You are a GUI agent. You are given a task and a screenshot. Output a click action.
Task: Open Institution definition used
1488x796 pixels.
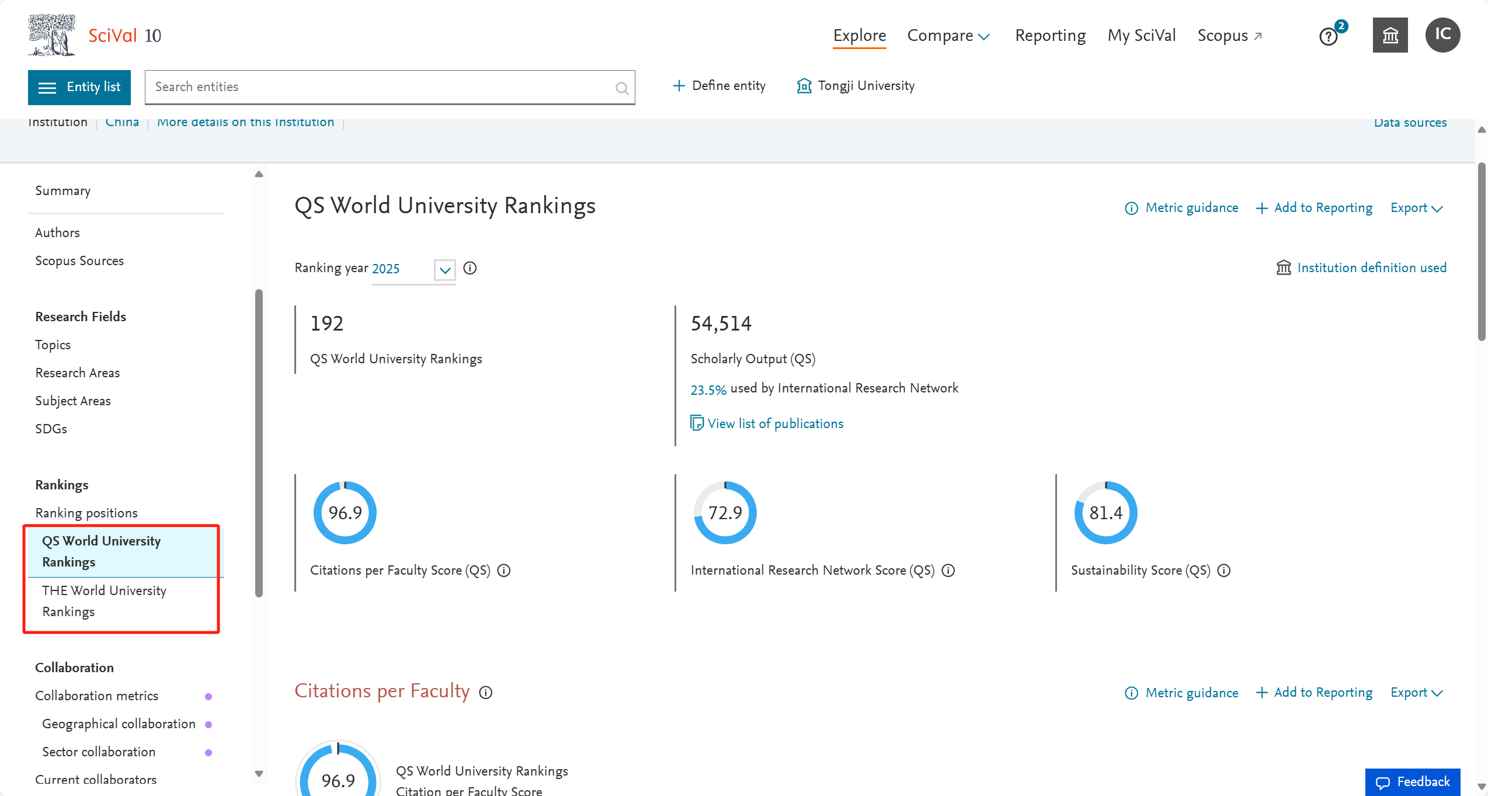click(x=1362, y=267)
